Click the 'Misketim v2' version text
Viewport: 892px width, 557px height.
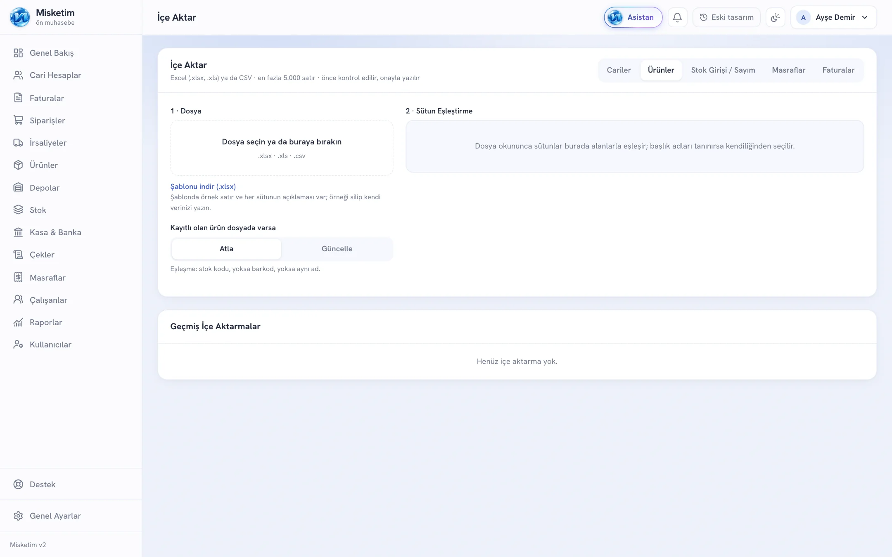click(x=28, y=545)
